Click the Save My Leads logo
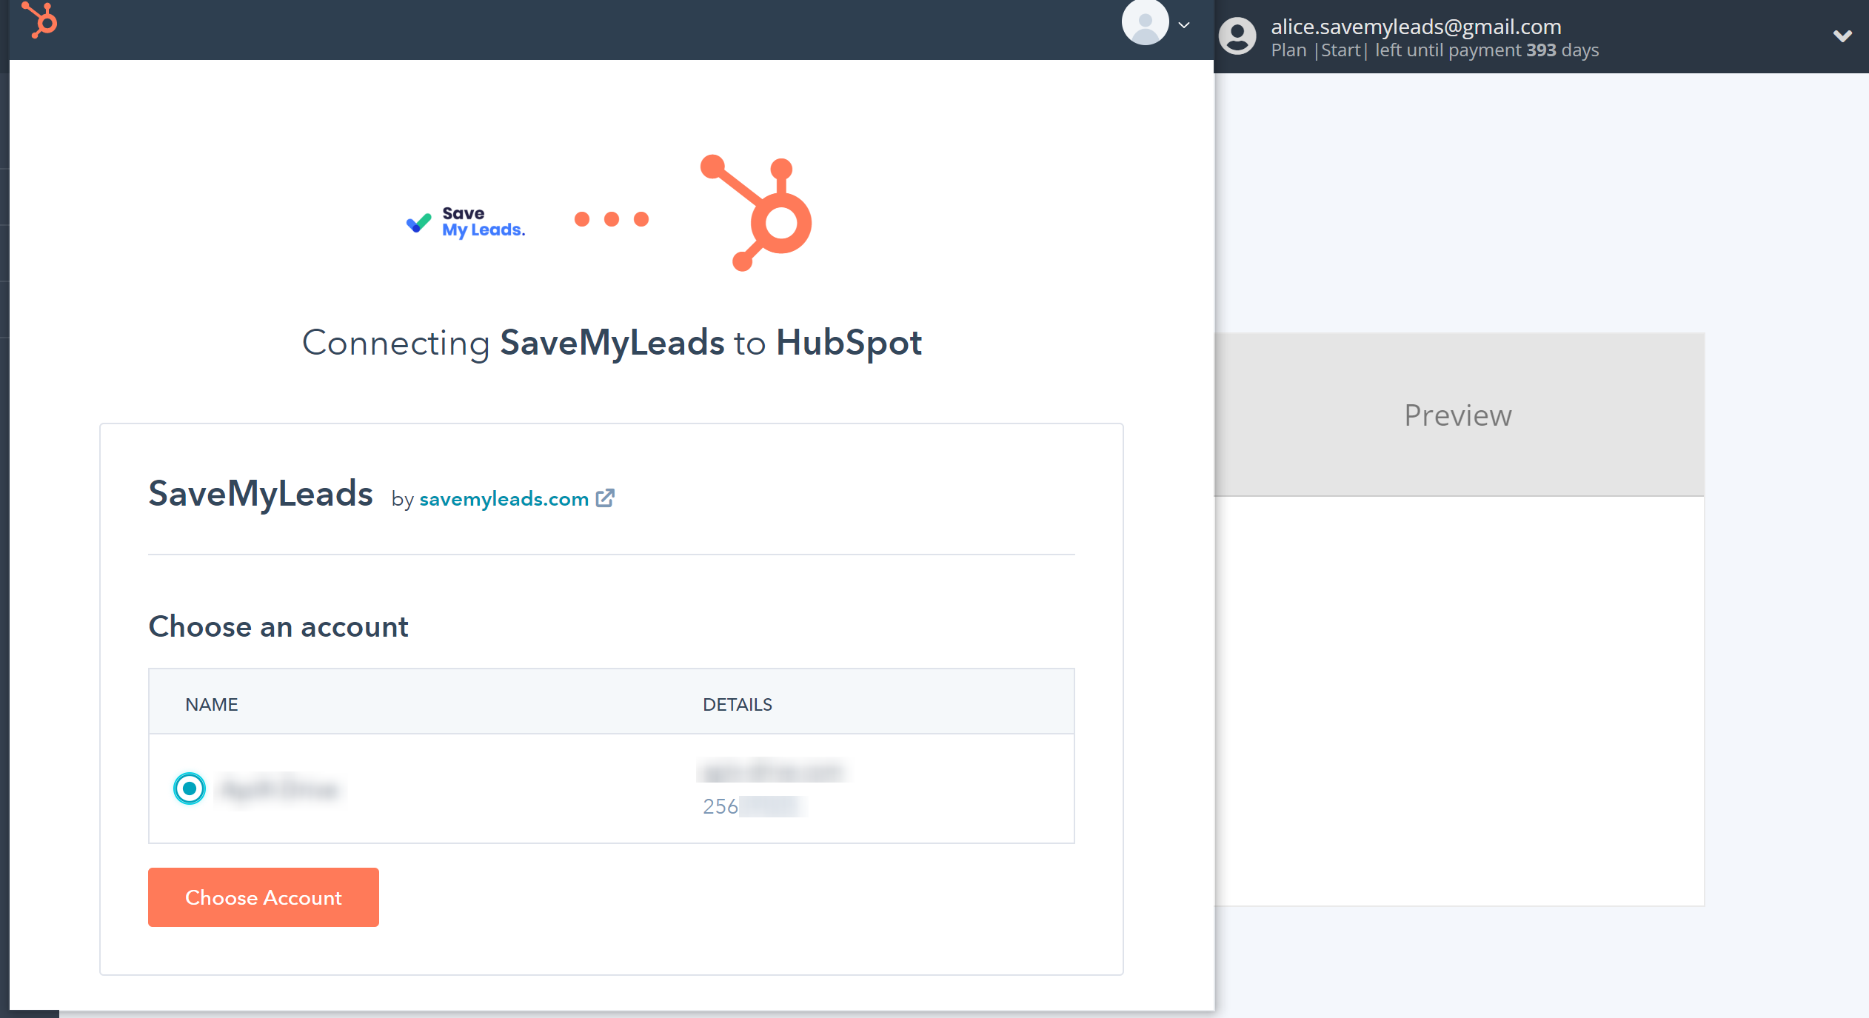 click(466, 222)
